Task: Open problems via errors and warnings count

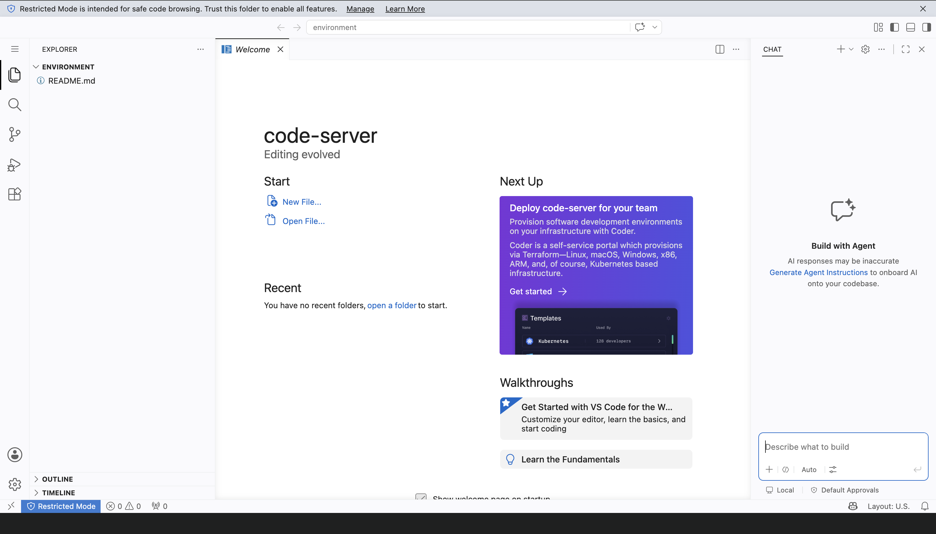Action: tap(123, 506)
